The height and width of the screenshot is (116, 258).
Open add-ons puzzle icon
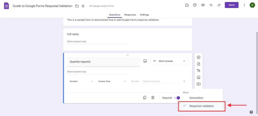187,5
